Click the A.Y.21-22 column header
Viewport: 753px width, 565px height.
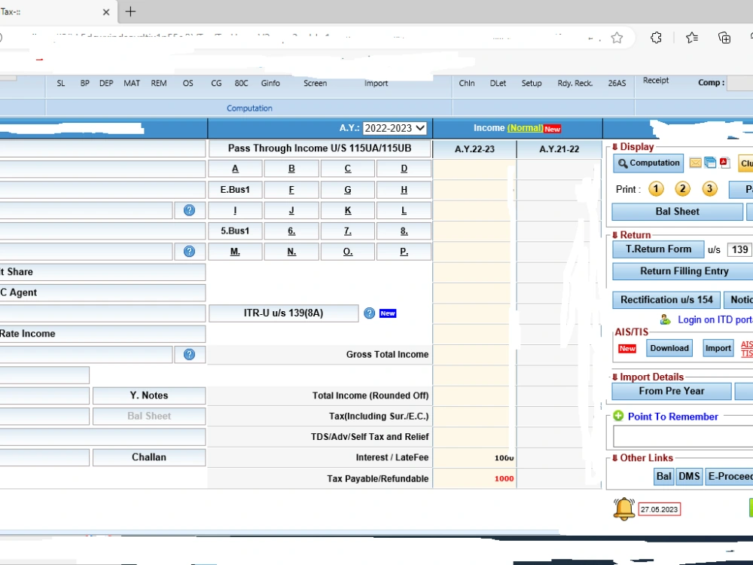(x=559, y=149)
